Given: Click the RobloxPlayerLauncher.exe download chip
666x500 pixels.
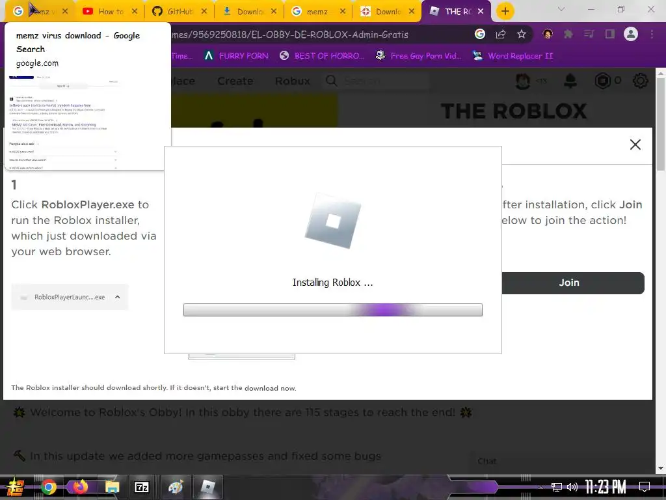Looking at the screenshot, I should 70,297.
